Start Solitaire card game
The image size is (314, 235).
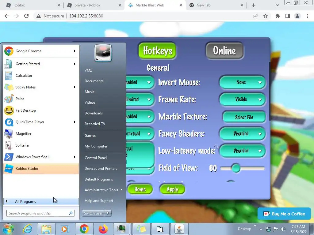point(41,145)
